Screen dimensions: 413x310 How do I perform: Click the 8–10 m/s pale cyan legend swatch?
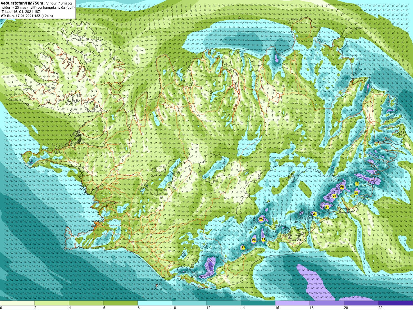[x=155, y=303]
